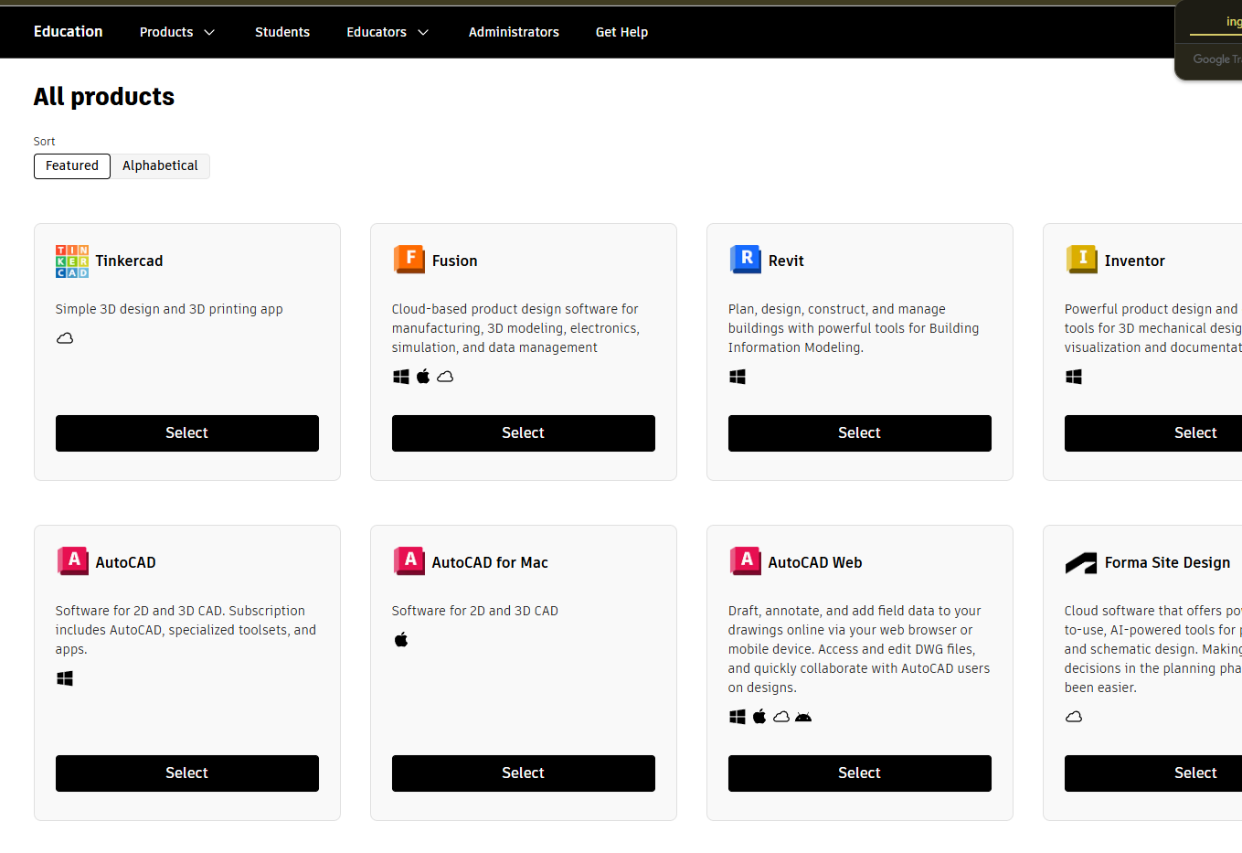Click AutoCAD Web's 'Draft, annotate' description
This screenshot has height=853, width=1242.
pyautogui.click(x=859, y=649)
